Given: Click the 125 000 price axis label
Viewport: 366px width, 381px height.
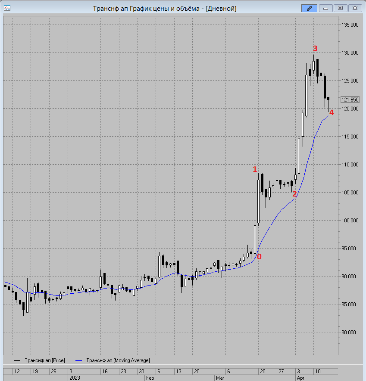Looking at the screenshot, I should click(350, 81).
